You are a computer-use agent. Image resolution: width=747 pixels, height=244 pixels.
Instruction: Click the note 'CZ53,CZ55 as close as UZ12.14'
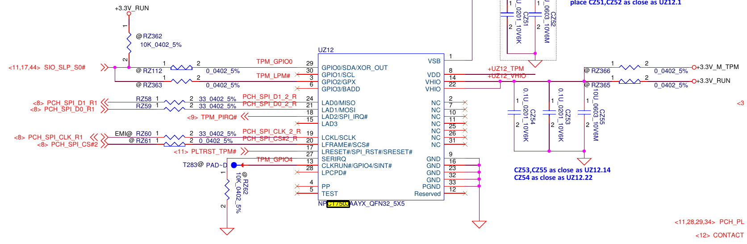562,170
